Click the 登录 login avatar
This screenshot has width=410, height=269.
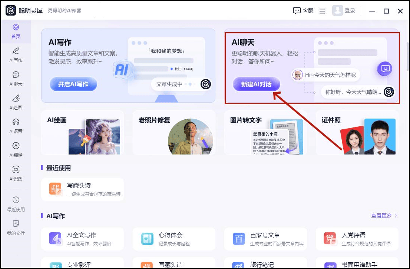(337, 10)
